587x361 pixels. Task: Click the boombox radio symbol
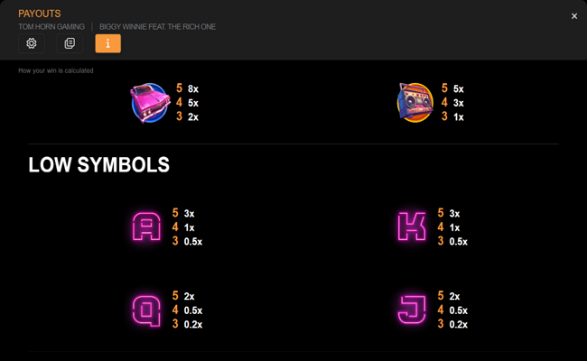coord(415,102)
